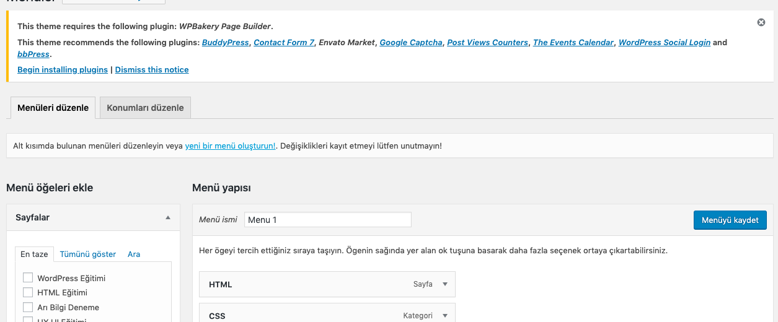This screenshot has height=322, width=778.
Task: Click the Dismiss this notice link
Action: [152, 70]
